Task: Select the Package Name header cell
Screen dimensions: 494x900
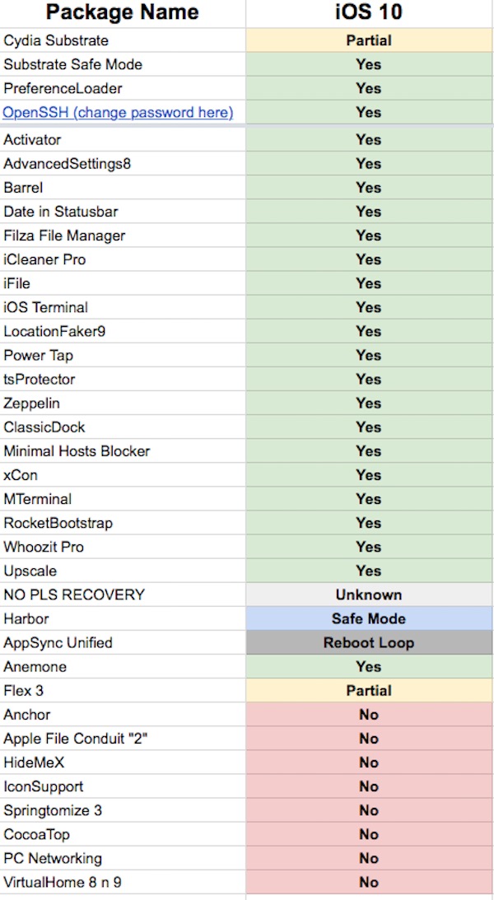Action: pyautogui.click(x=122, y=12)
